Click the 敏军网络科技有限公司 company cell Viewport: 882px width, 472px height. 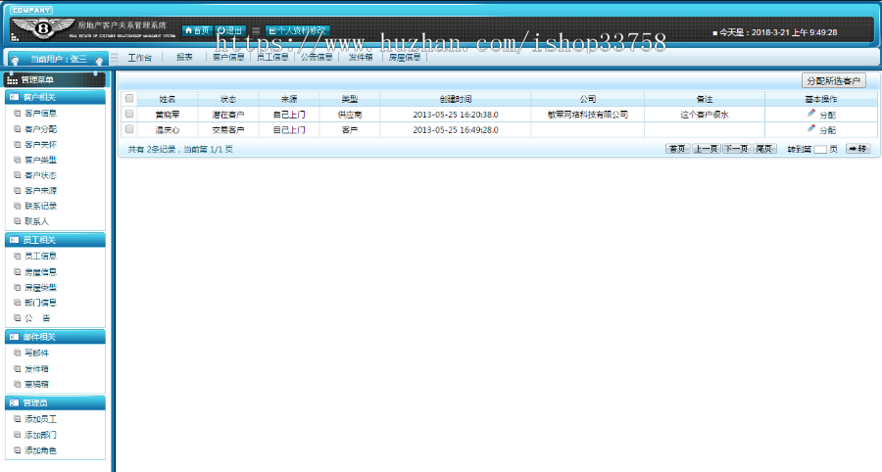588,115
